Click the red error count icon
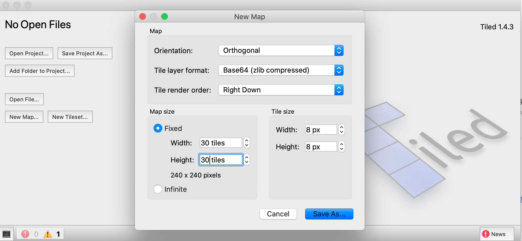The image size is (522, 241). tap(25, 234)
